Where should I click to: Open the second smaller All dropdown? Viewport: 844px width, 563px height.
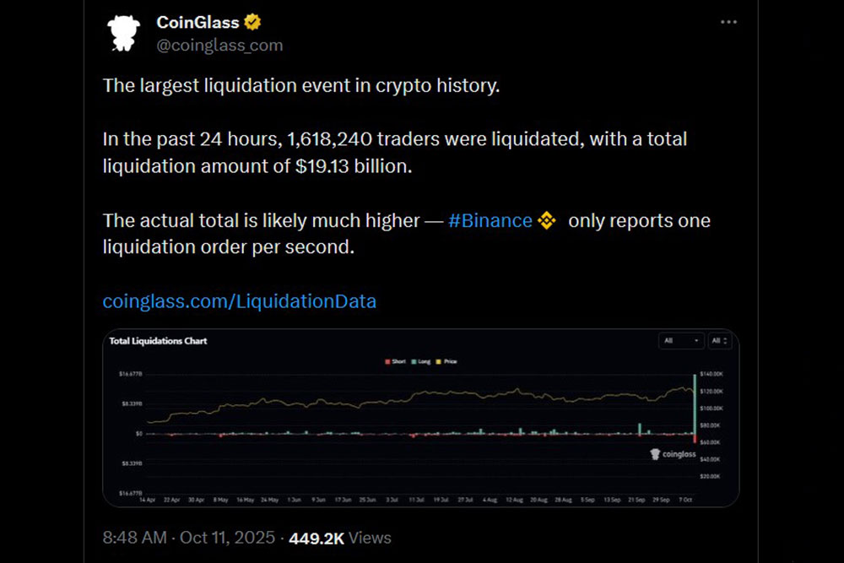click(x=719, y=341)
